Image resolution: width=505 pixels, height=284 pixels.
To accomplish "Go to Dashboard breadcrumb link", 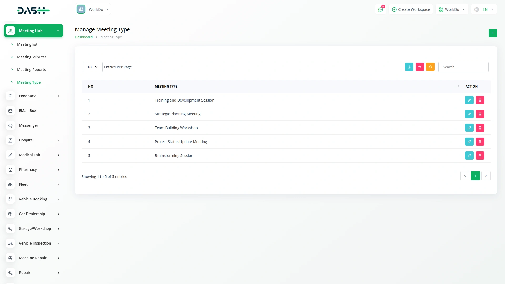I will pyautogui.click(x=84, y=37).
